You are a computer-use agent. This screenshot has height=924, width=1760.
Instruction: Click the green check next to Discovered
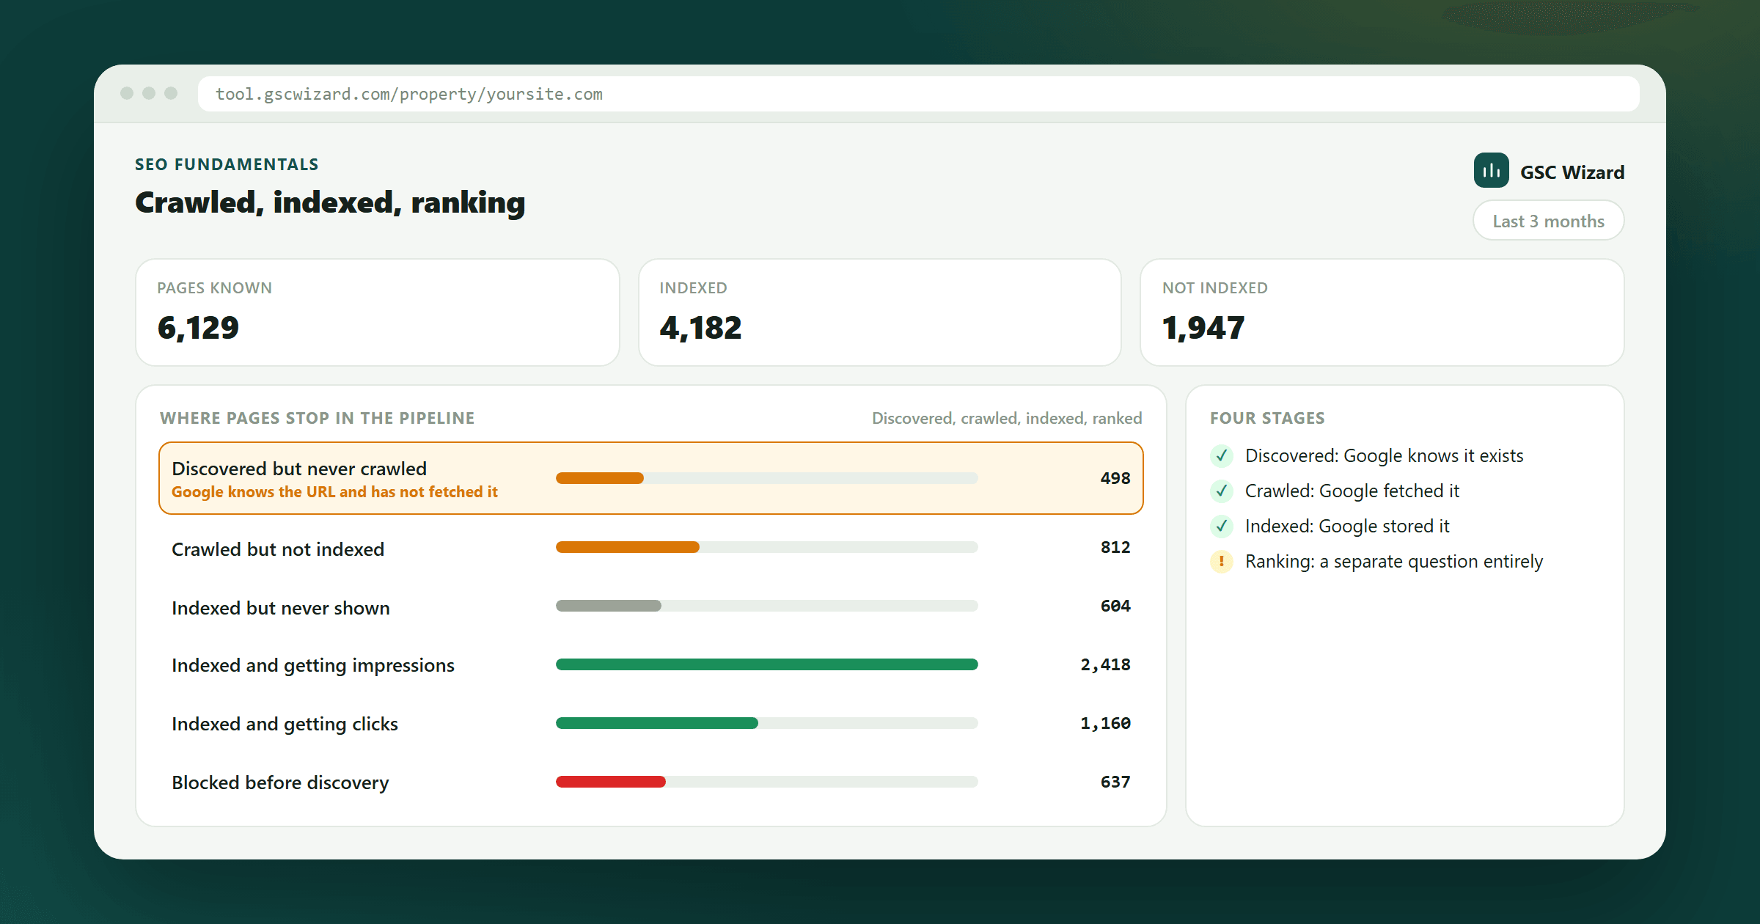pyautogui.click(x=1221, y=456)
